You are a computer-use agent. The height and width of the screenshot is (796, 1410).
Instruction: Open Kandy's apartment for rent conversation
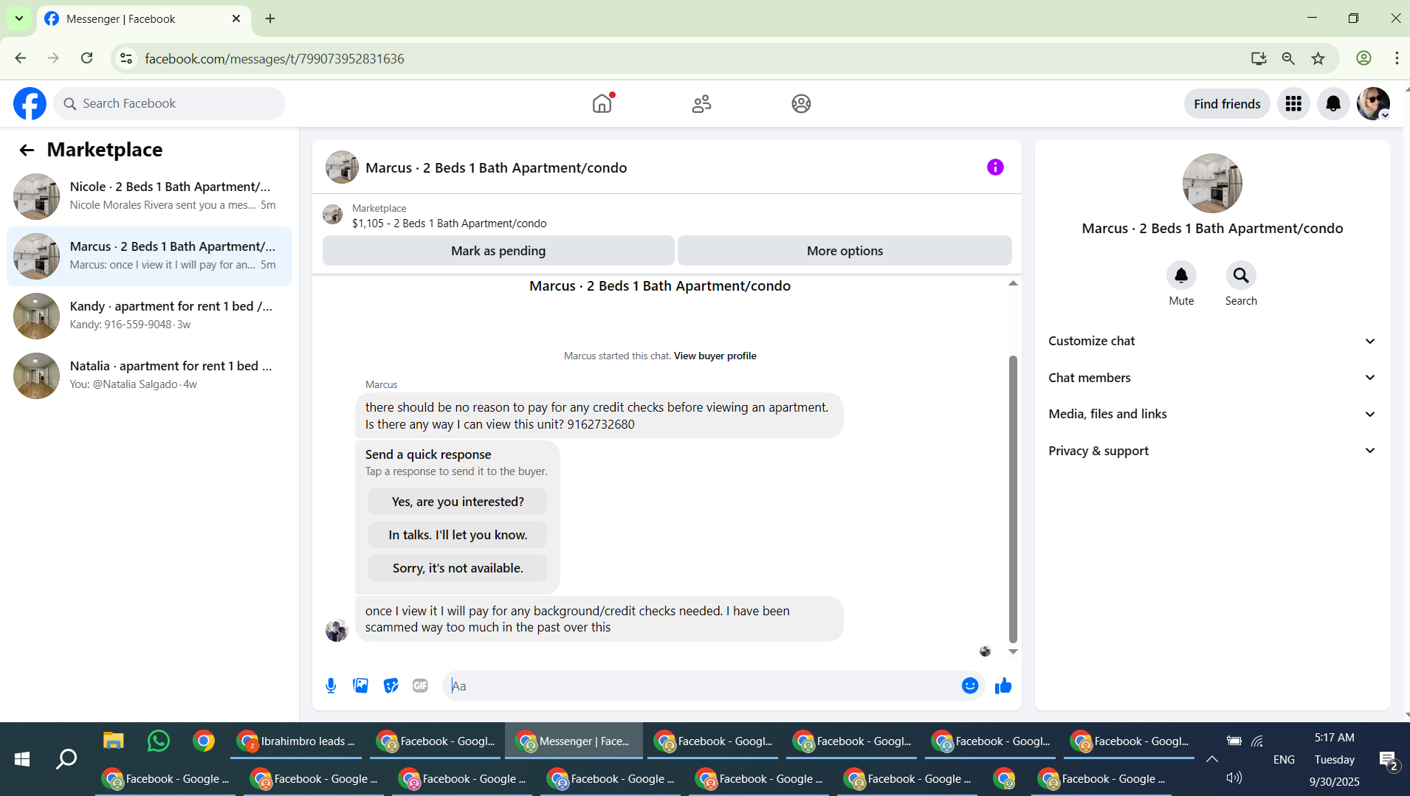tap(150, 316)
